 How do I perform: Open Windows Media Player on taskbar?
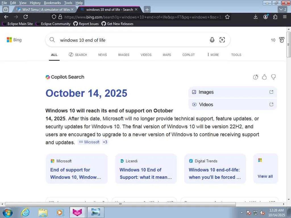(x=60, y=212)
